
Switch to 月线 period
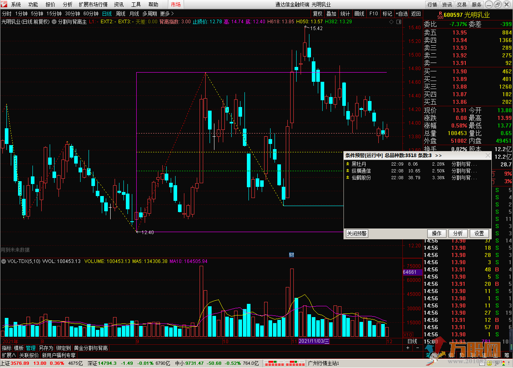click(x=134, y=14)
